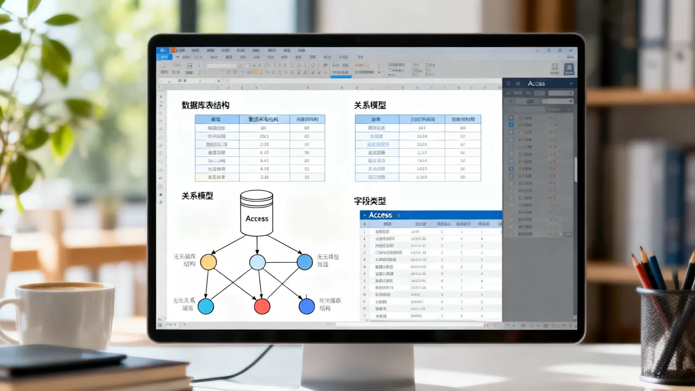Tick the fourth checkbox in the Access panel list

511,140
